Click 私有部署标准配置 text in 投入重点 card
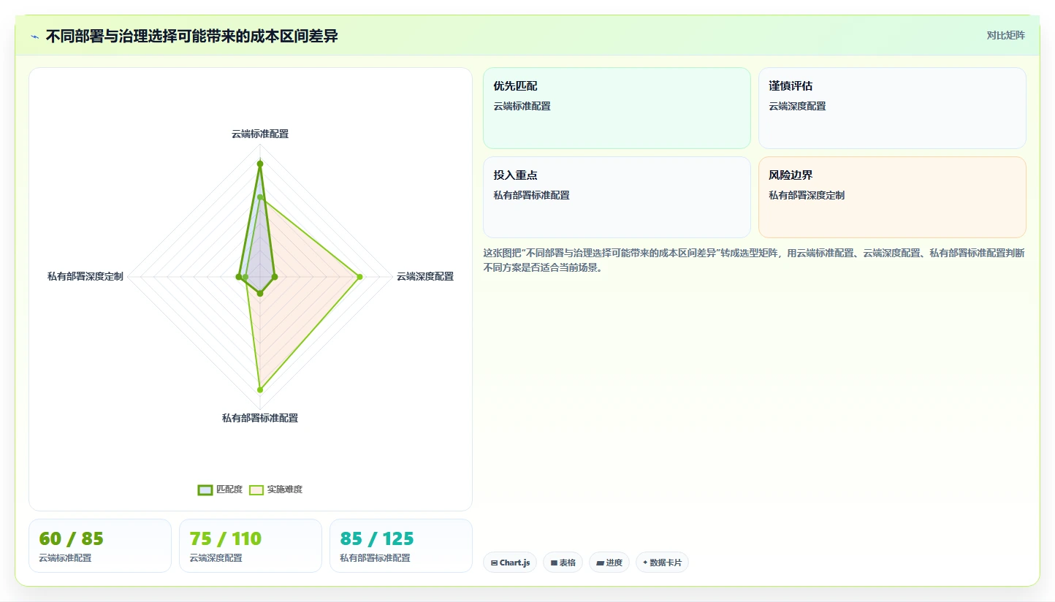This screenshot has width=1055, height=602. (531, 195)
